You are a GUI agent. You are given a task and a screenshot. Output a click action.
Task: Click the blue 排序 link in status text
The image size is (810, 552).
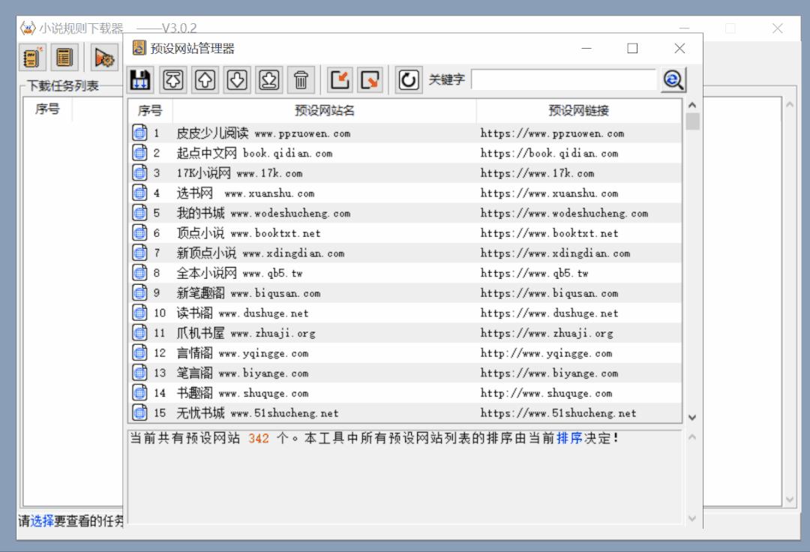coord(569,439)
